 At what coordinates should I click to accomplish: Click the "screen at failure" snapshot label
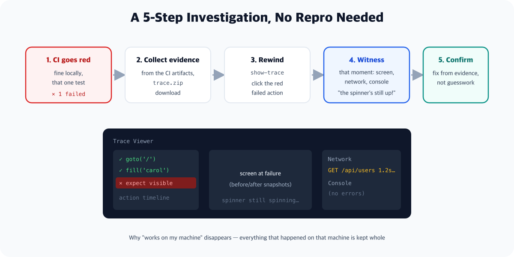point(260,173)
